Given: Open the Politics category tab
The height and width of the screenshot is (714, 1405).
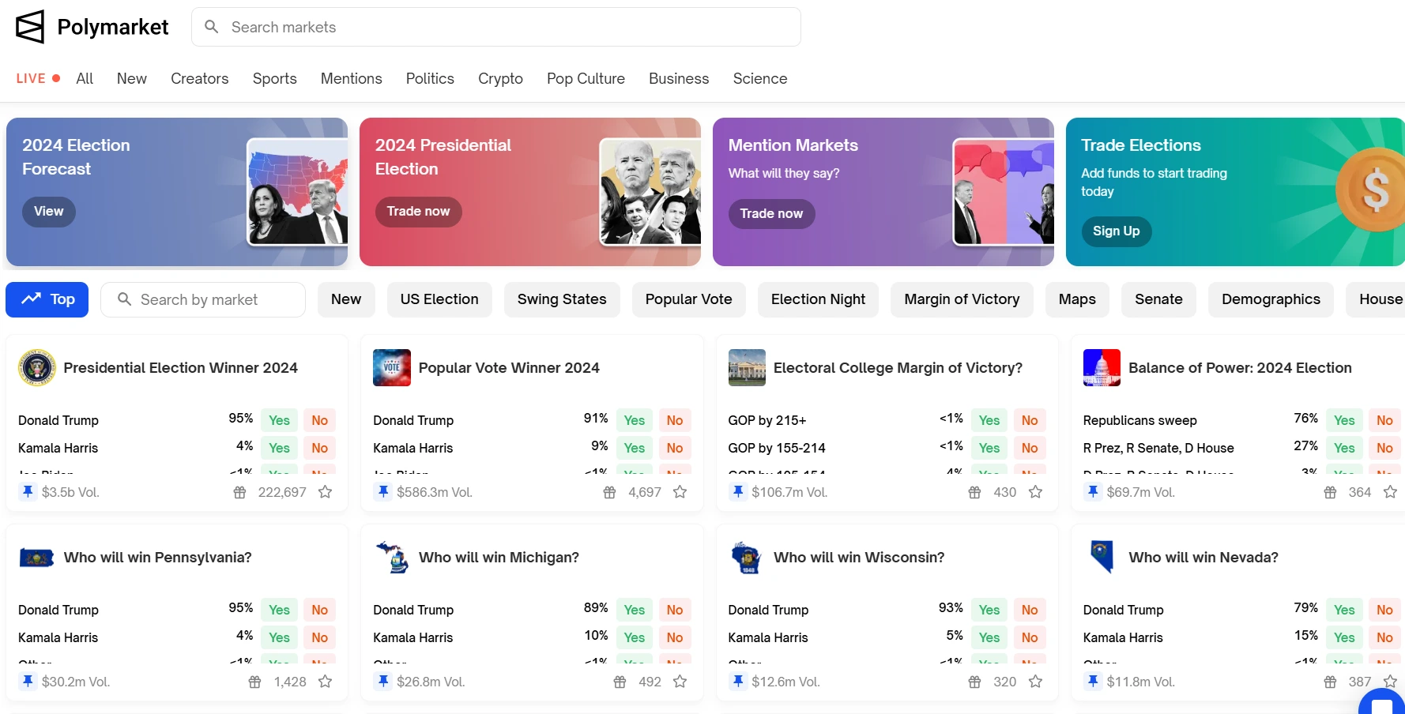Looking at the screenshot, I should pyautogui.click(x=430, y=78).
